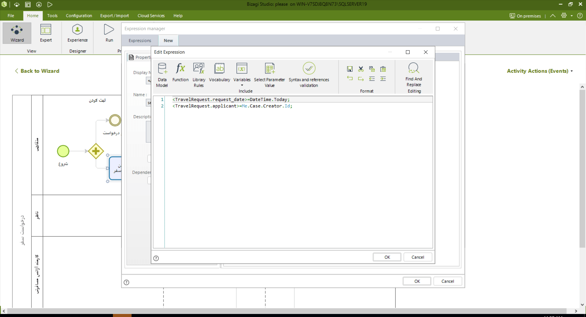Select the green start event circle

[x=63, y=151]
